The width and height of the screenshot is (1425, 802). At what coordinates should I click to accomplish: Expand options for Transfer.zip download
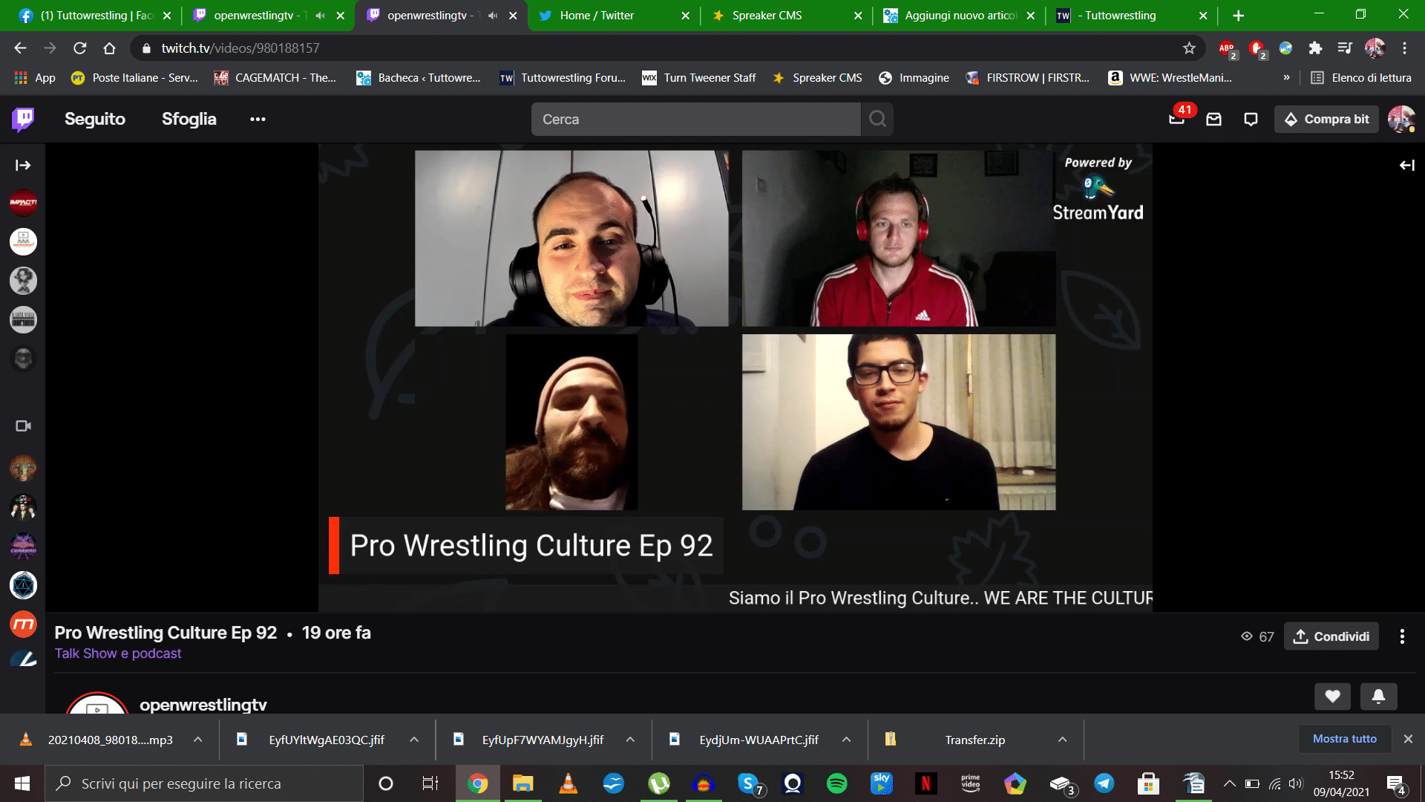(1062, 740)
